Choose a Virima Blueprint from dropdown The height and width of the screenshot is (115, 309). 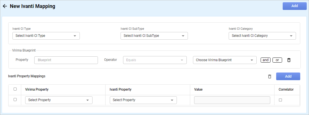pos(225,60)
